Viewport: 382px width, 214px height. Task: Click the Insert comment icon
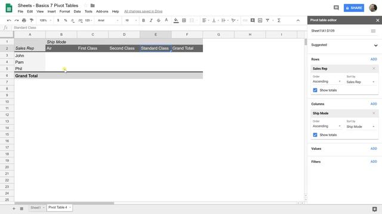252,20
